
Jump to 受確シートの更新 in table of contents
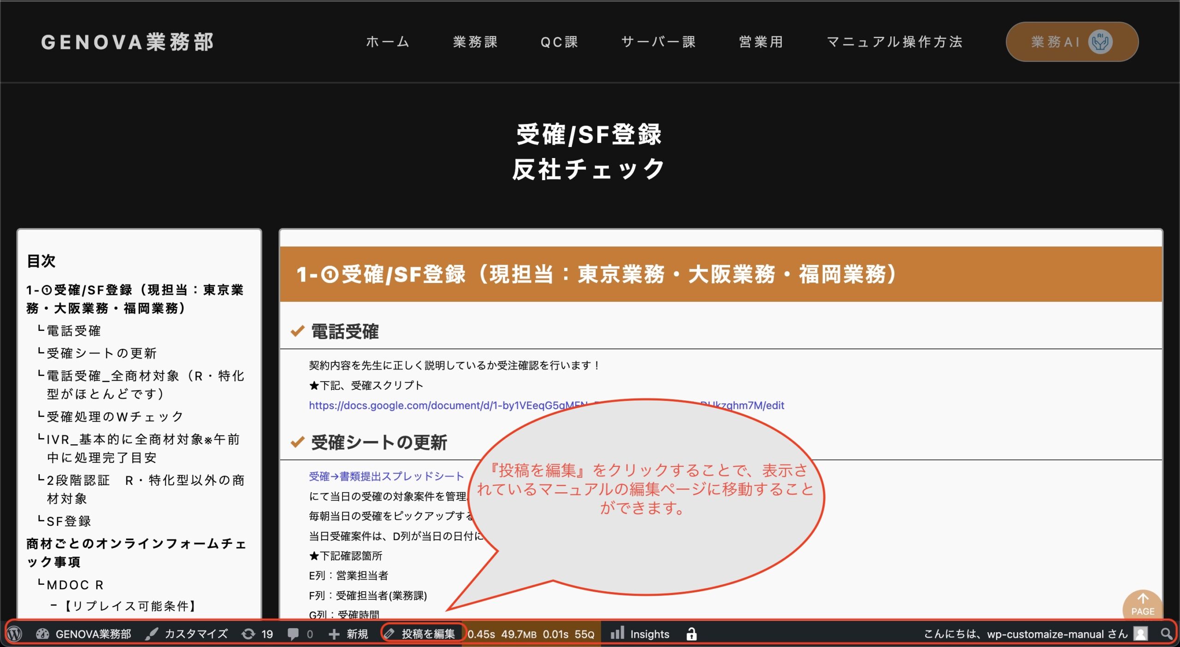tap(102, 353)
